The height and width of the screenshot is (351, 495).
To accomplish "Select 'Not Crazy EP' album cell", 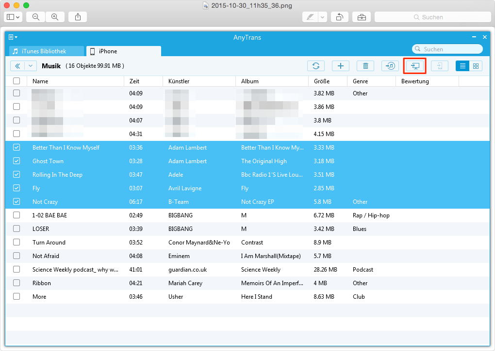I will (257, 202).
